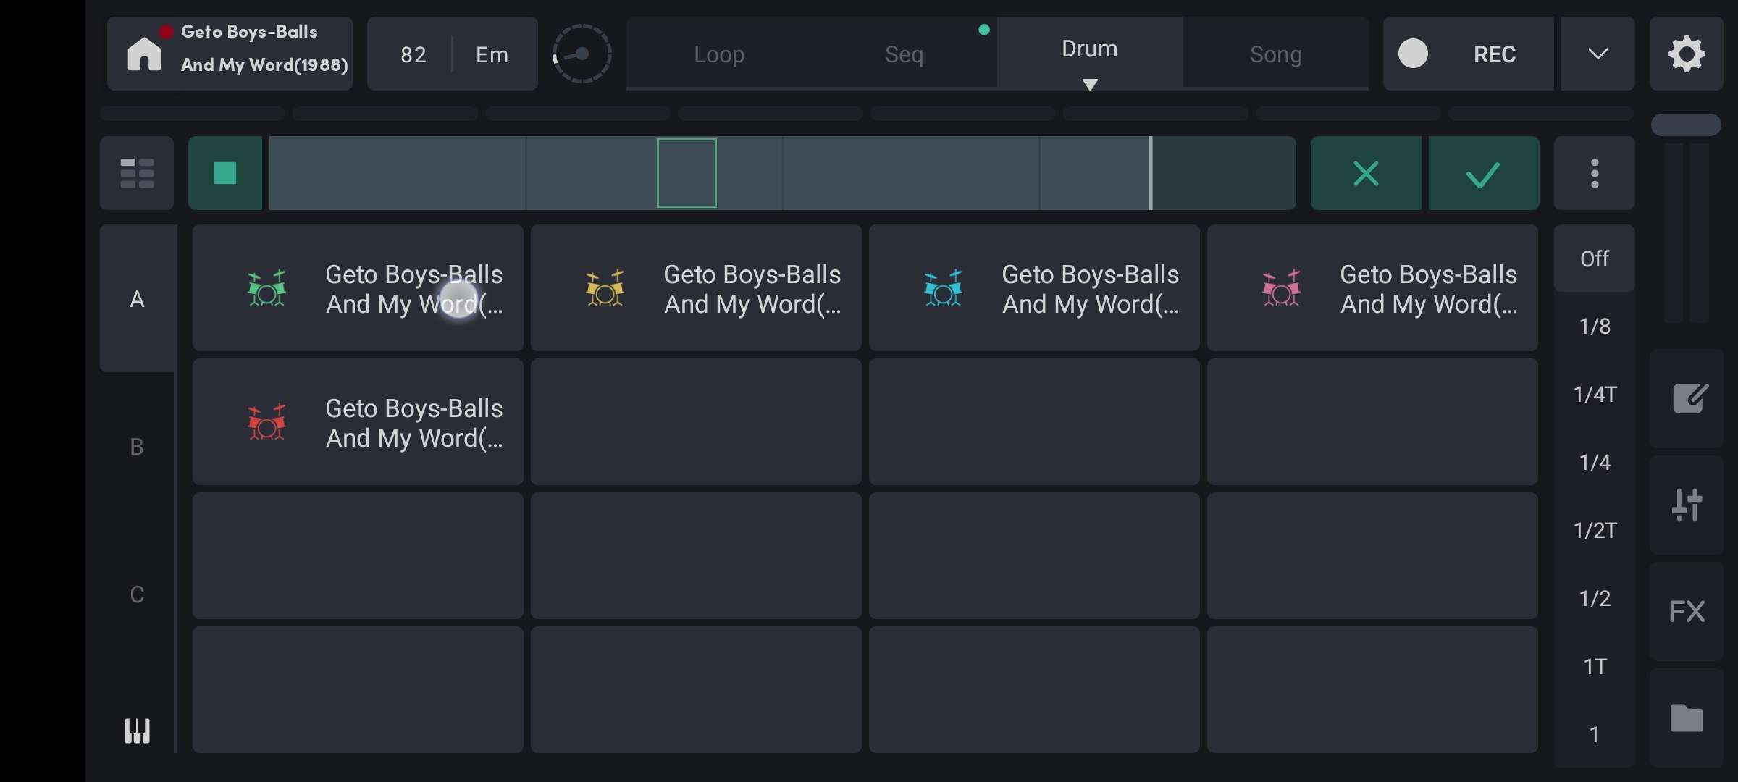Open the three-dot more menu

point(1595,173)
